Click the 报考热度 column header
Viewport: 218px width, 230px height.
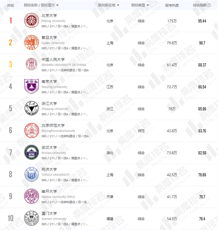coord(172,5)
